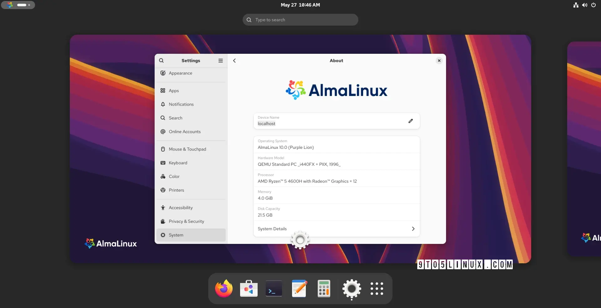The image size is (601, 308).
Task: Open power menu icon in top bar
Action: coord(593,5)
